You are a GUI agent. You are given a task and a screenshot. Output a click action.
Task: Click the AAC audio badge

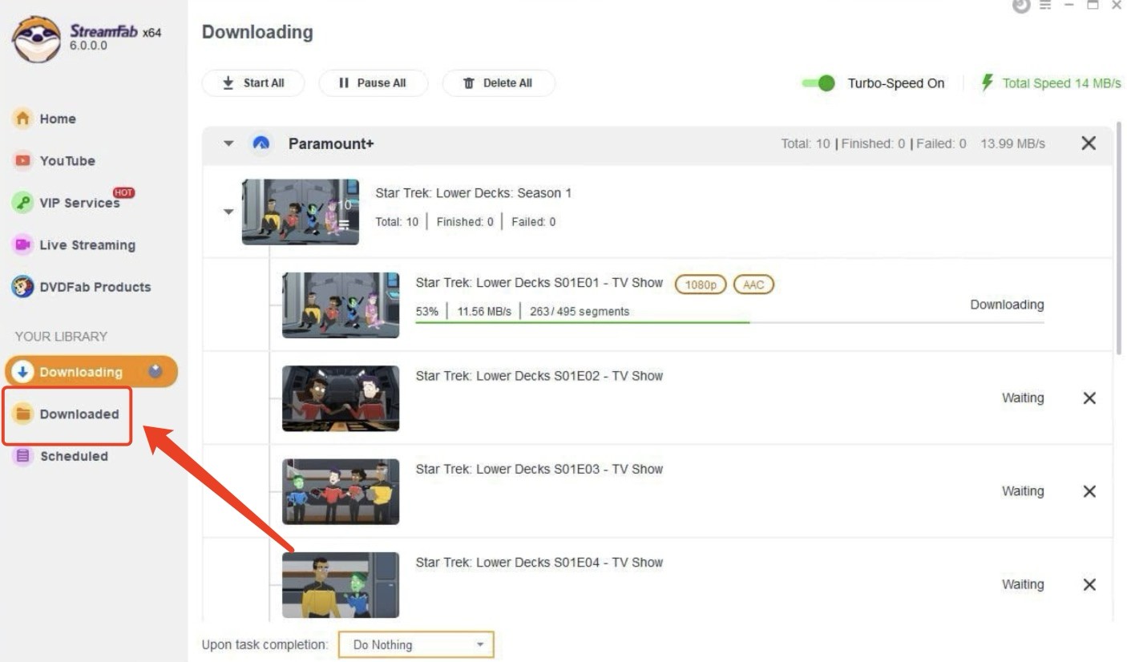753,284
